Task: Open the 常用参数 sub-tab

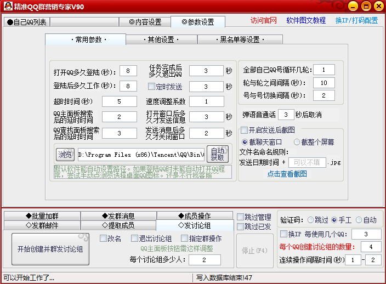Action: click(x=86, y=39)
